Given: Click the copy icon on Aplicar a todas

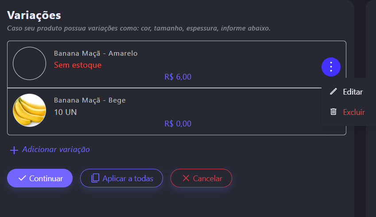Looking at the screenshot, I should click(x=95, y=178).
